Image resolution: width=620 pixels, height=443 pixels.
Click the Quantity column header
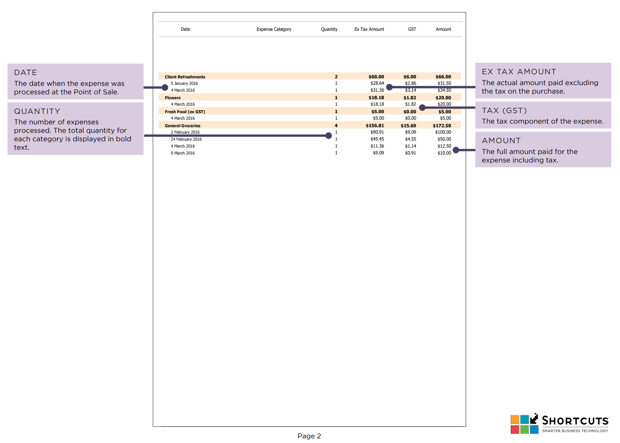click(329, 29)
